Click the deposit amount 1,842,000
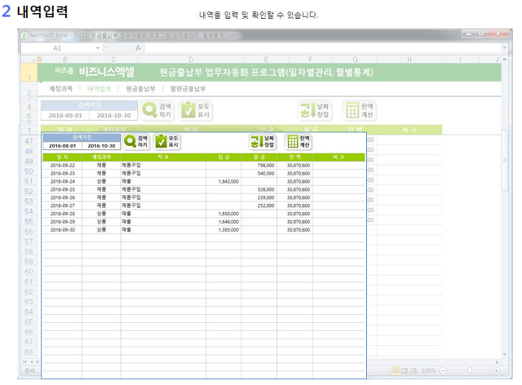 [x=228, y=182]
